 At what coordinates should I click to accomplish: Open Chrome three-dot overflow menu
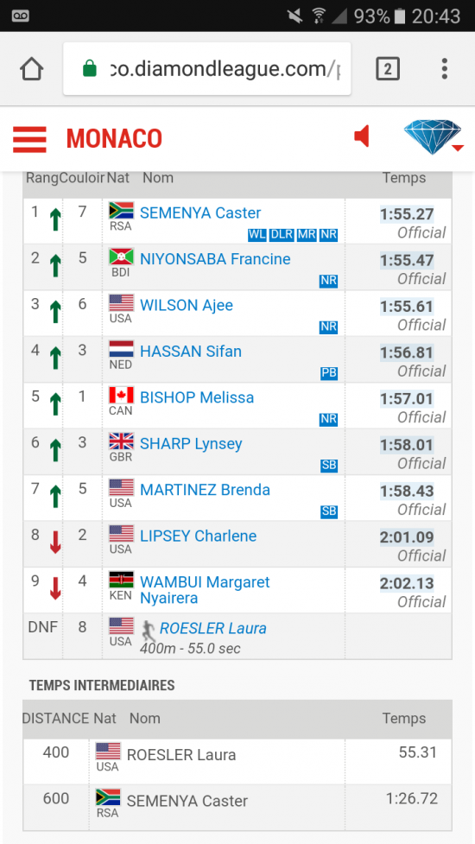pos(444,69)
